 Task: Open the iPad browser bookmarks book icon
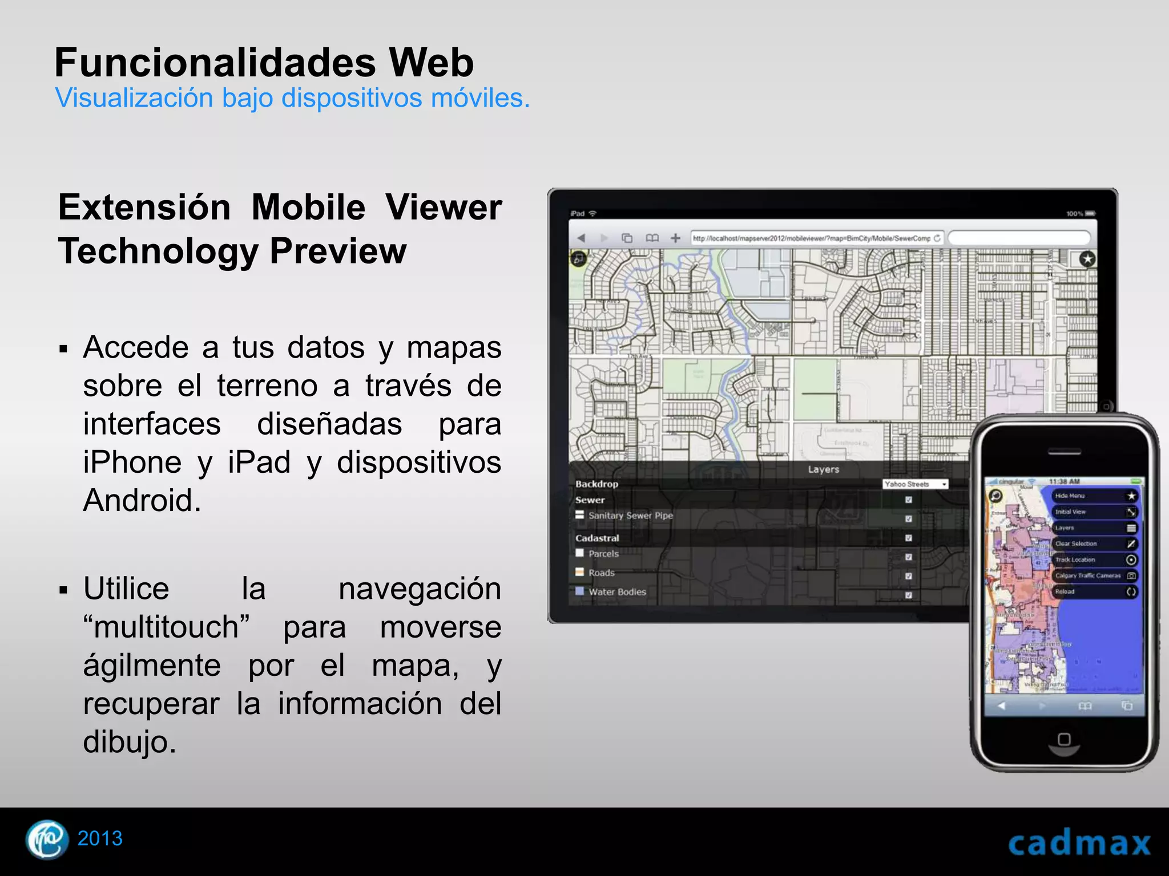pos(652,238)
